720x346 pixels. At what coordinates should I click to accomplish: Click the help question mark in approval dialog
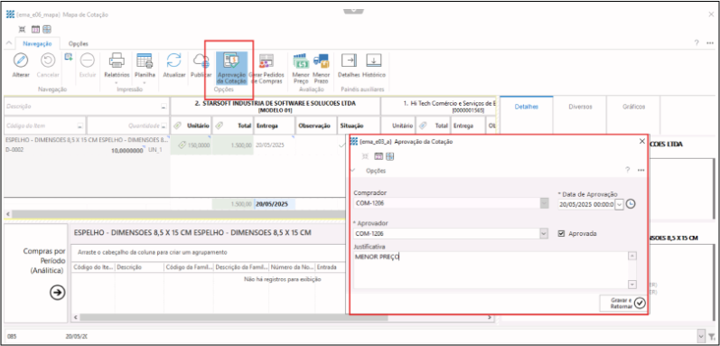[627, 170]
